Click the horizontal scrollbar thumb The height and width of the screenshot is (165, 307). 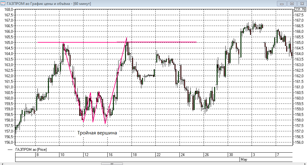click(x=112, y=164)
